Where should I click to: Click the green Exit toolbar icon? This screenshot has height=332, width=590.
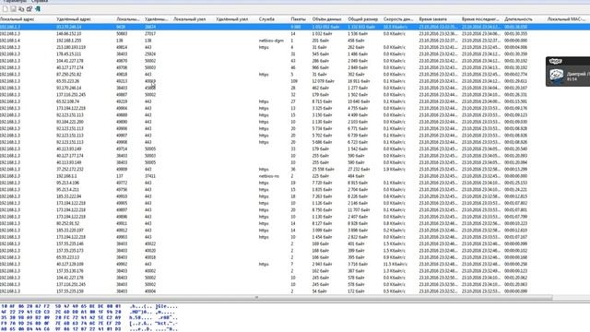[x=38, y=8]
